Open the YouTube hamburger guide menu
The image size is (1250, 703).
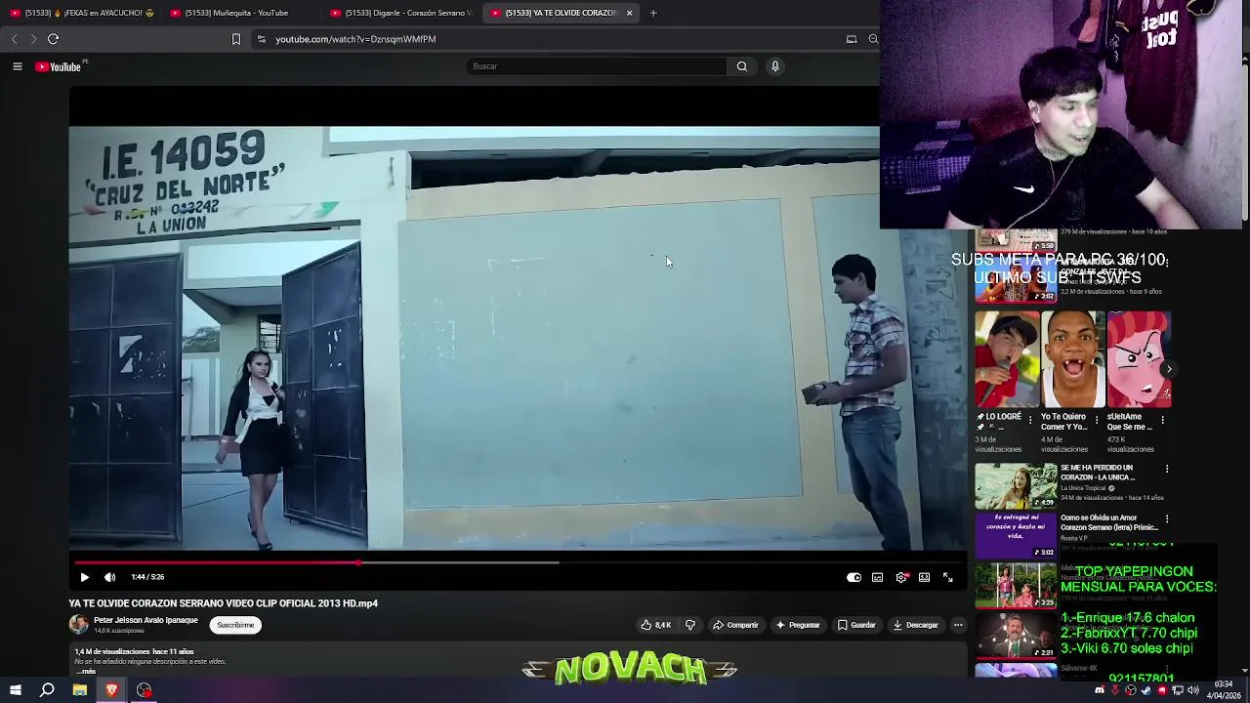[x=18, y=66]
